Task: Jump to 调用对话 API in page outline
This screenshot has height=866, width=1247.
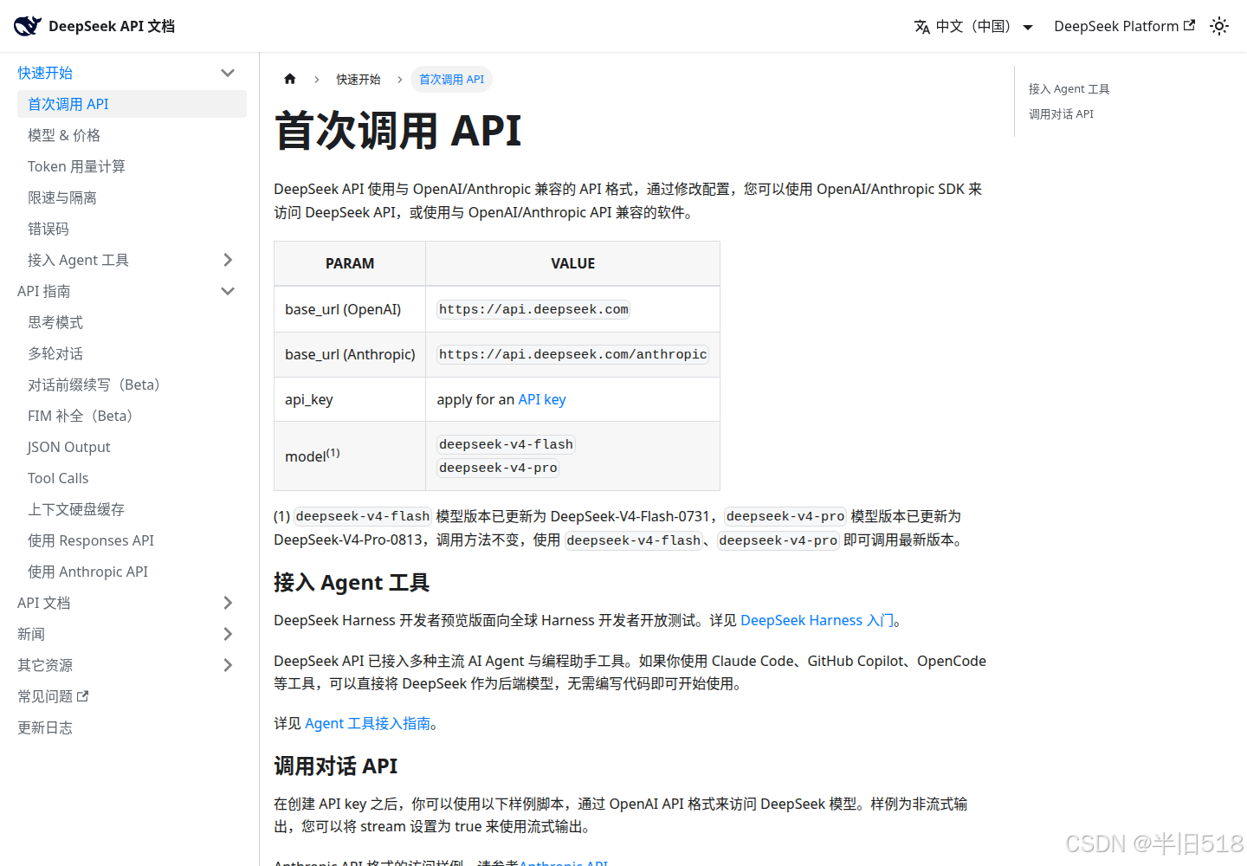Action: (x=1061, y=113)
